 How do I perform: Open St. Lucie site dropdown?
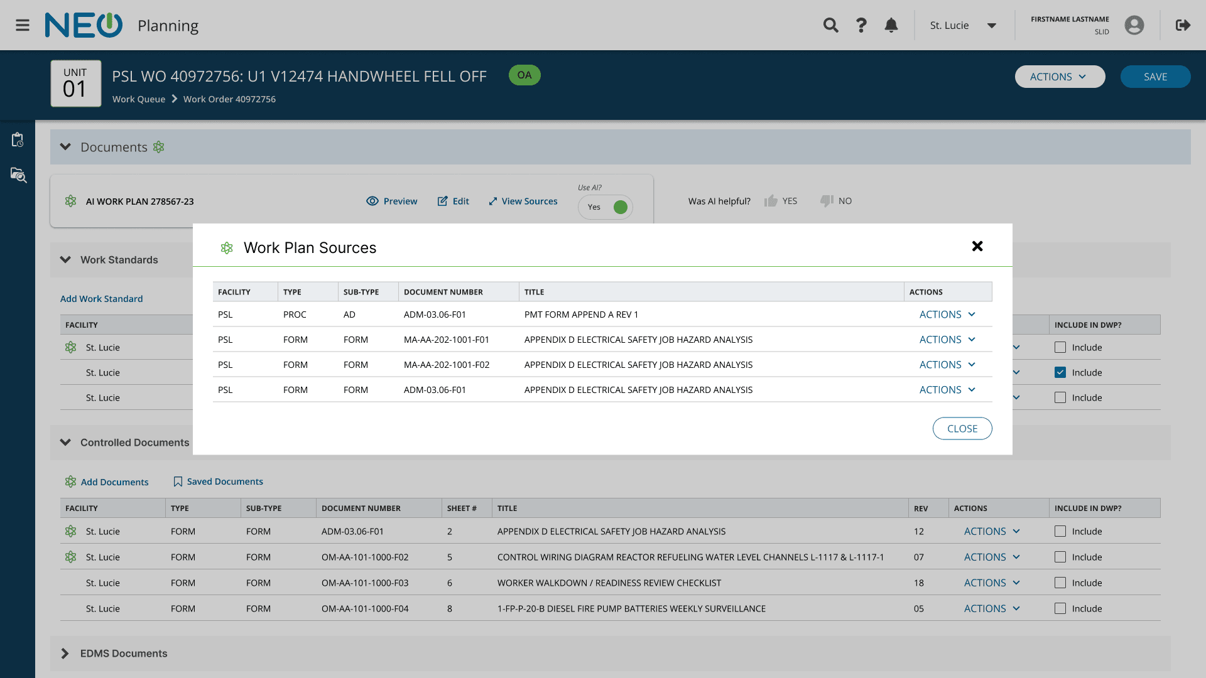(x=963, y=25)
